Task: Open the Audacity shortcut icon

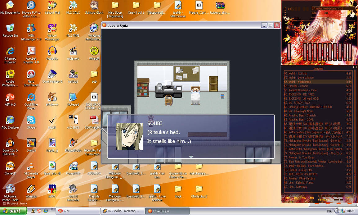Action: pyautogui.click(x=52, y=53)
